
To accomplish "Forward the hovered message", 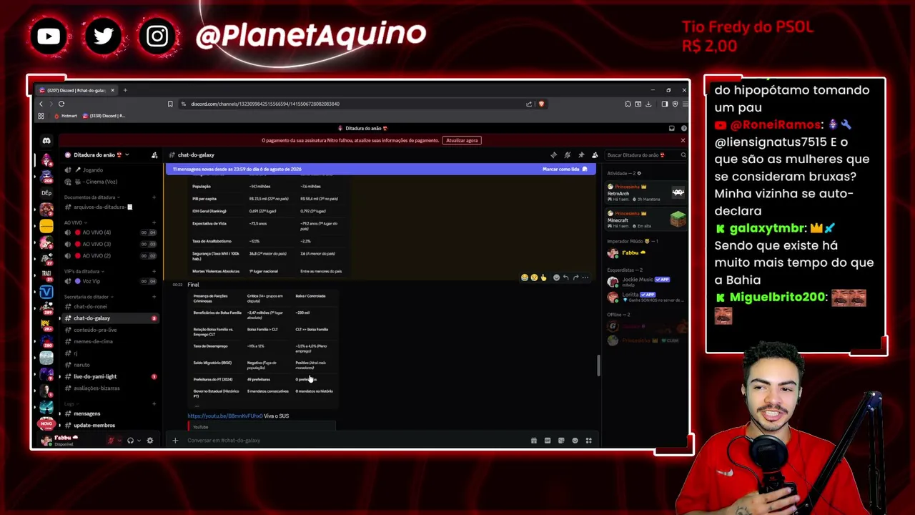I will 575,278.
